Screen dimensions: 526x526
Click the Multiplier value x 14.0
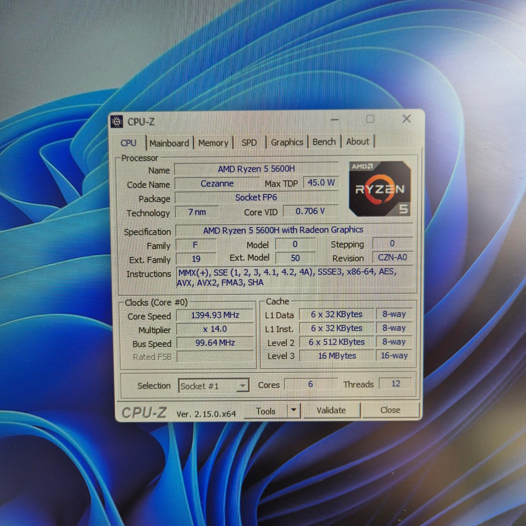point(215,329)
